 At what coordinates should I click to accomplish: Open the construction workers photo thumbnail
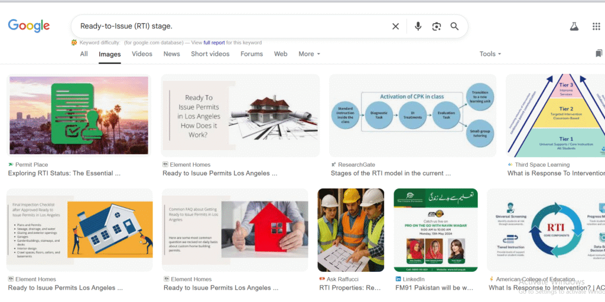click(351, 230)
